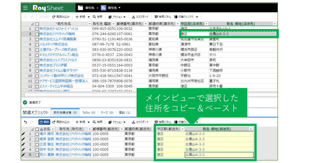
Task: Open the 検索 search tool
Action: coord(97,17)
